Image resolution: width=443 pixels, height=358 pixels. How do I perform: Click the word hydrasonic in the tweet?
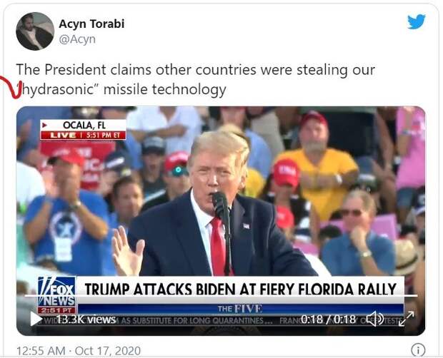[57, 90]
